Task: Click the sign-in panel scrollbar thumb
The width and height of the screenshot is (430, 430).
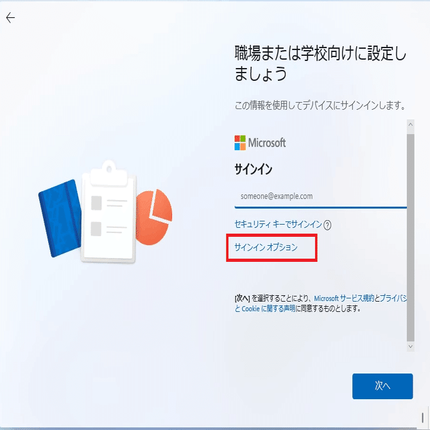Action: [x=411, y=237]
